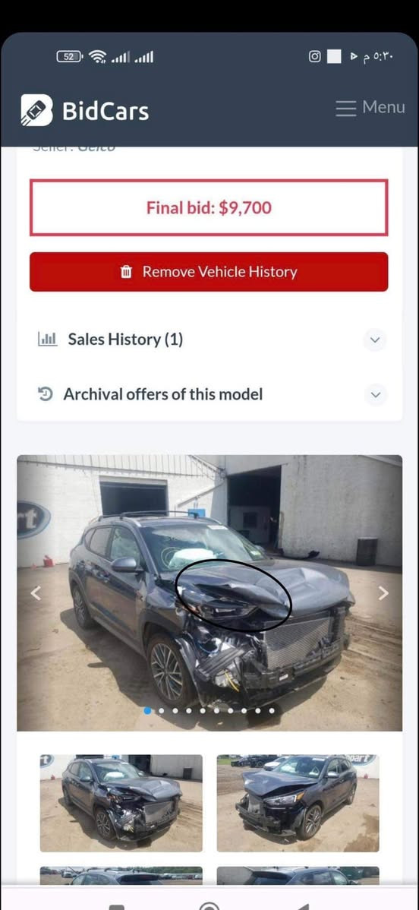
Task: Show previous photo with left arrow
Action: (36, 592)
